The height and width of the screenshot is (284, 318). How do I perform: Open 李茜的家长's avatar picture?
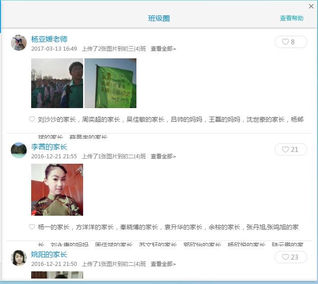pyautogui.click(x=19, y=150)
